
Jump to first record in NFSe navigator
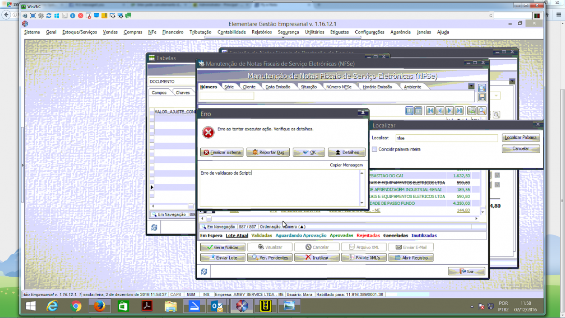430,111
